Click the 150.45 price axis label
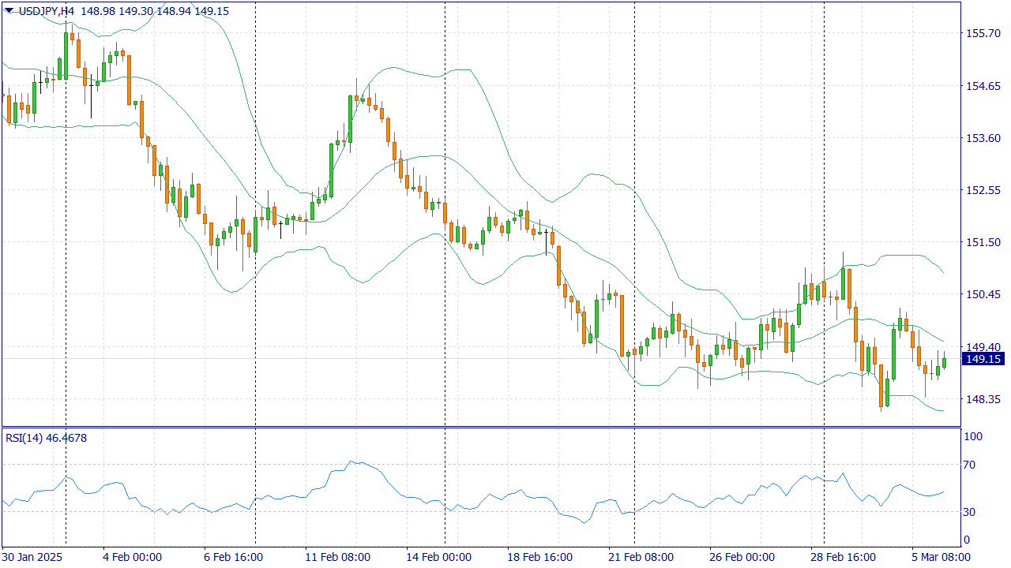The width and height of the screenshot is (1011, 568). point(983,294)
